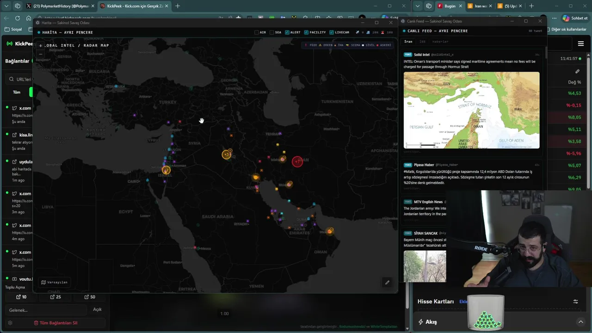592x333 pixels.
Task: Click the map window settings gear icon
Action: tap(38, 23)
